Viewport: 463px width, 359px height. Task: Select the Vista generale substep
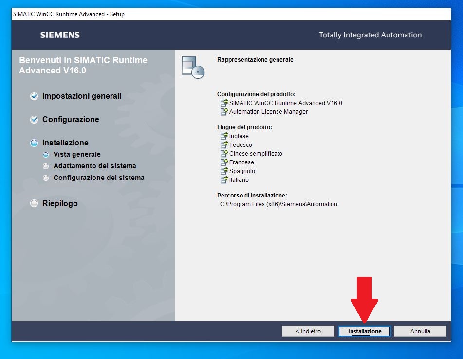77,154
